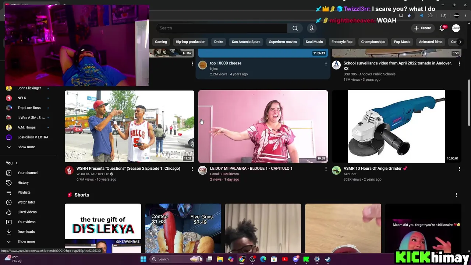
Task: Open the YouTube account avatar menu
Action: 456,28
